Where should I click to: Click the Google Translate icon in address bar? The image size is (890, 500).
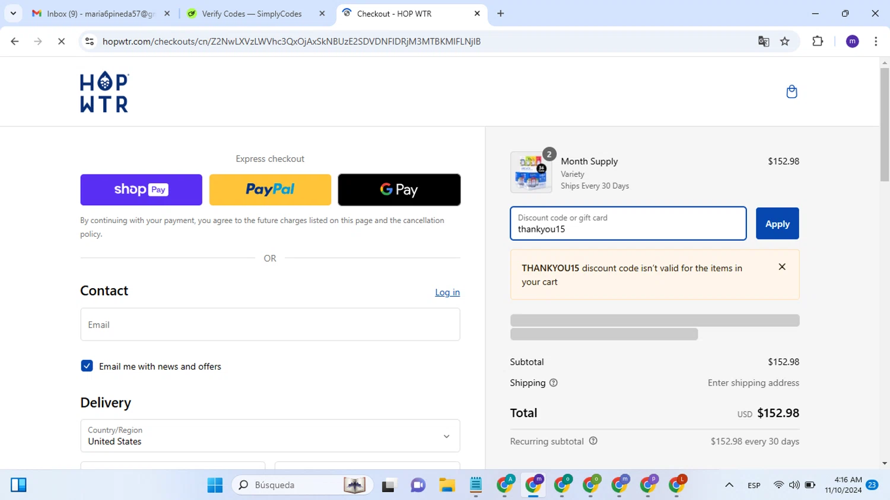764,41
